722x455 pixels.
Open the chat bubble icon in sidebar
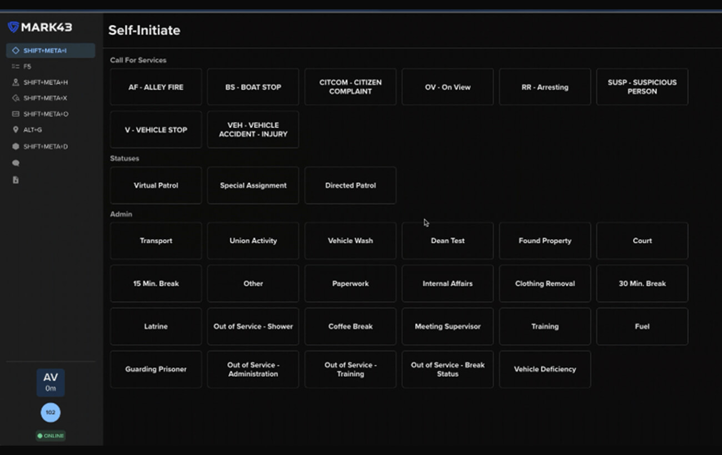tap(16, 163)
